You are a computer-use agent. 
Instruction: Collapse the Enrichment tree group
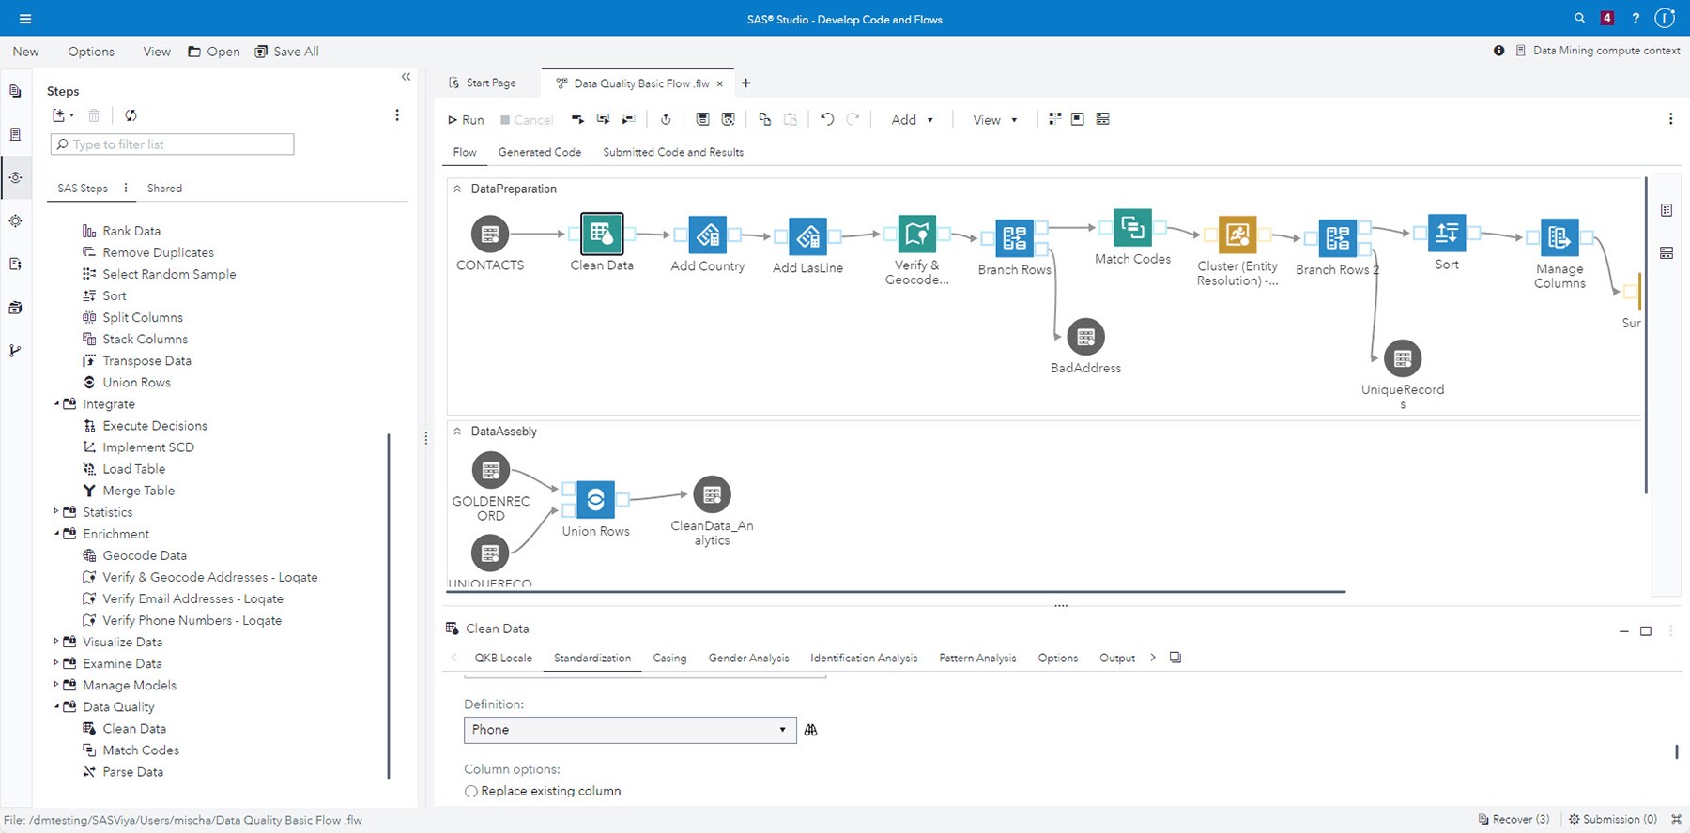click(56, 533)
